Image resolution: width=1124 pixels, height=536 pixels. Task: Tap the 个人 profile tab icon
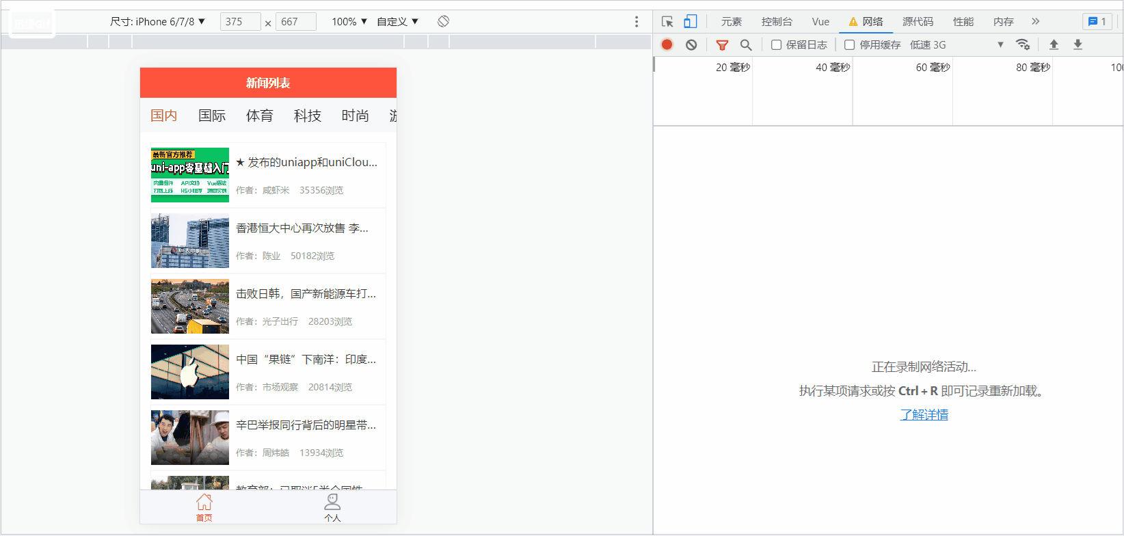(x=332, y=507)
